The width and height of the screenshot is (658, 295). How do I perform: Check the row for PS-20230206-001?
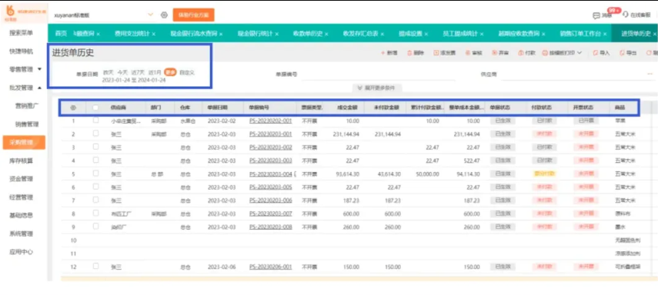(x=95, y=266)
